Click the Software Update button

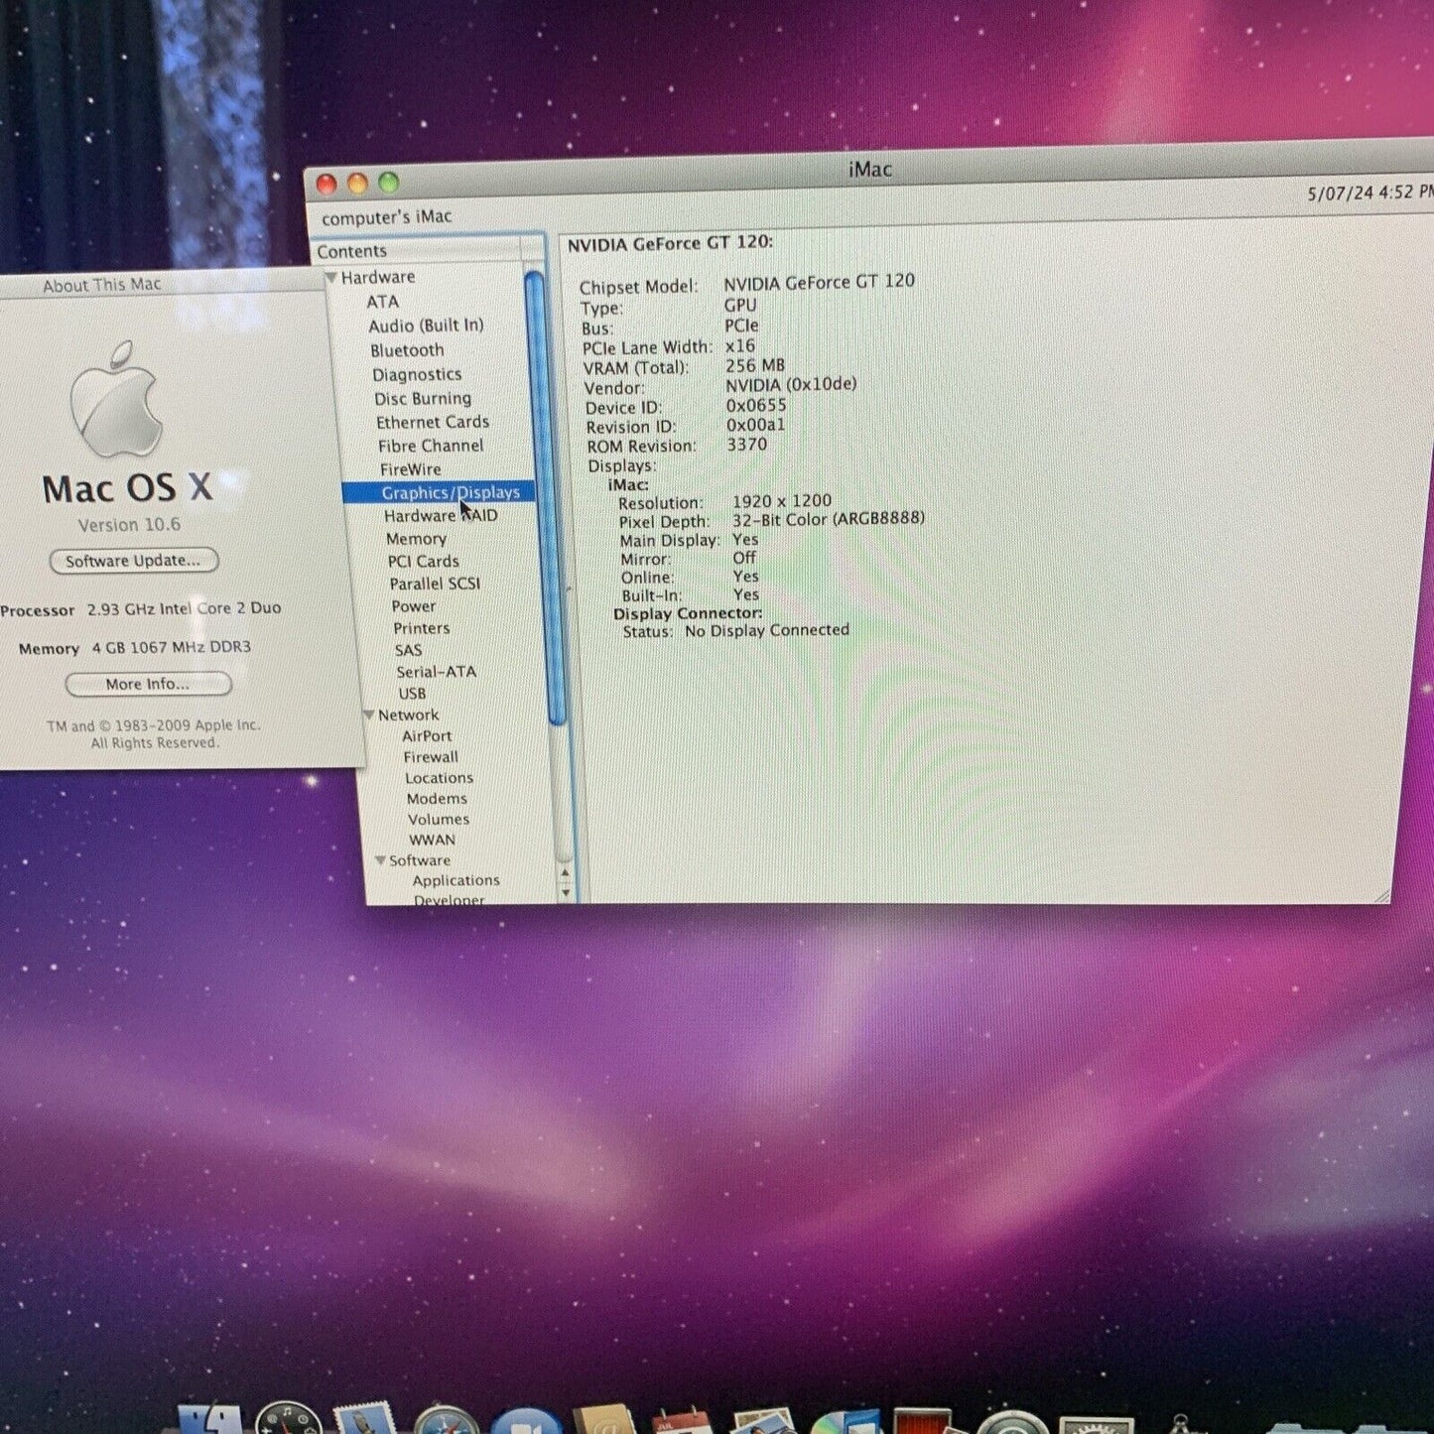point(133,561)
